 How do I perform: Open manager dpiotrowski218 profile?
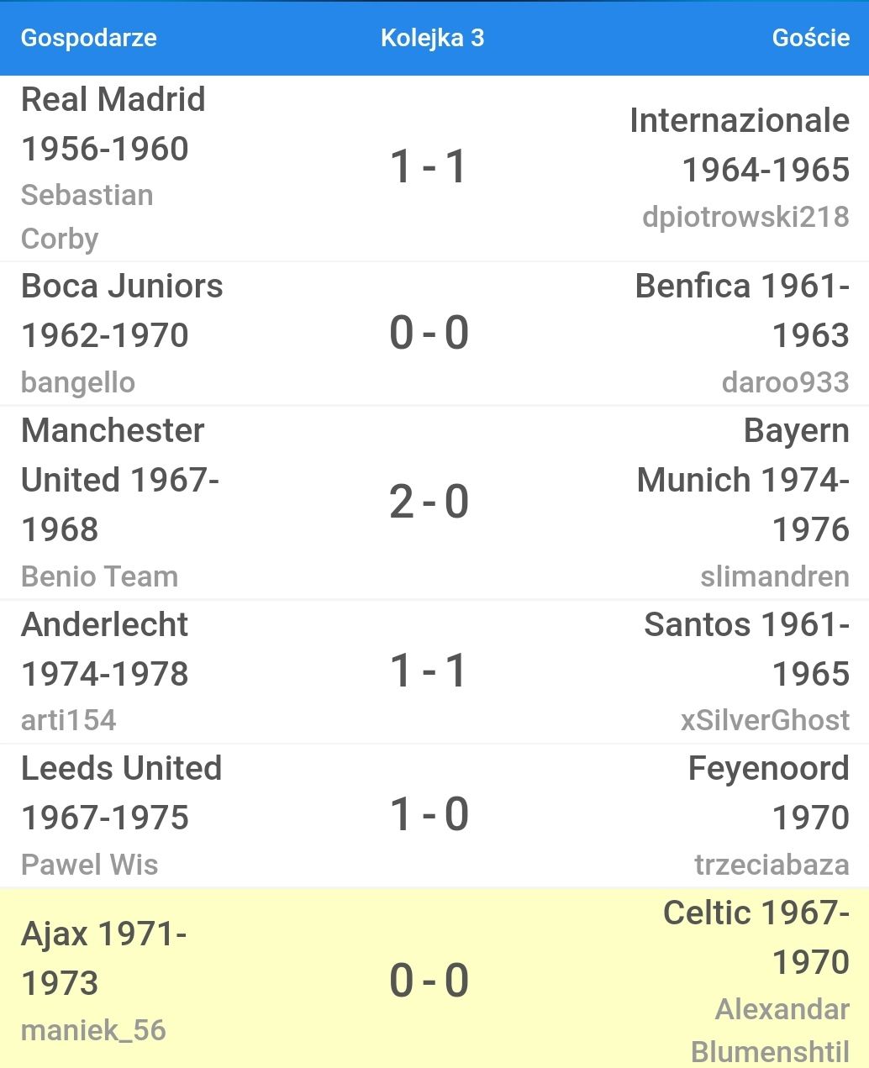point(746,217)
